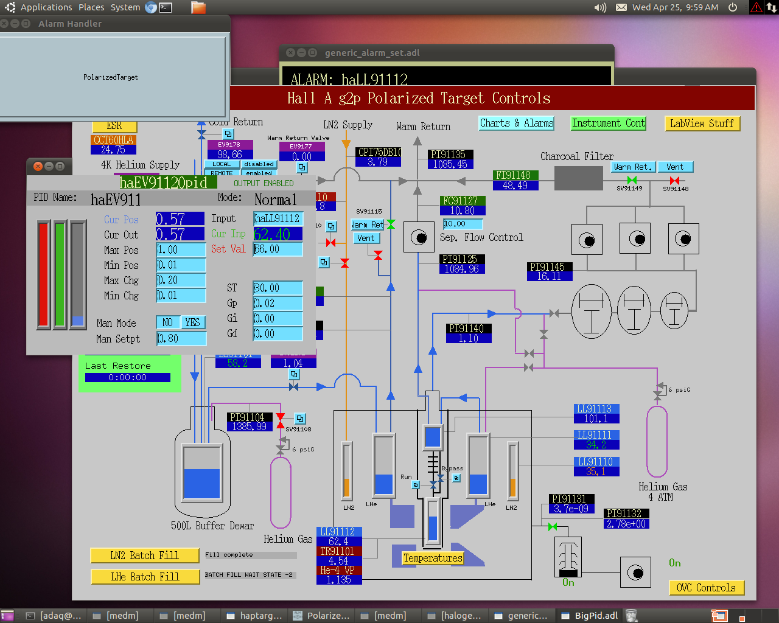
Task: Open the Bypass valve related display icon
Action: 456,478
